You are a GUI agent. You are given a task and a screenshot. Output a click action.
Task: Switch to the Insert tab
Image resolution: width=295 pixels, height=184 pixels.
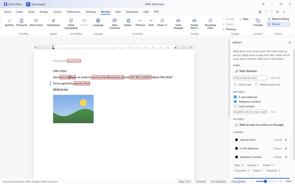[x=20, y=12]
